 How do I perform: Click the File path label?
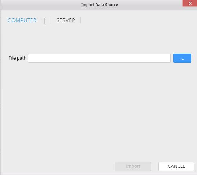17,58
